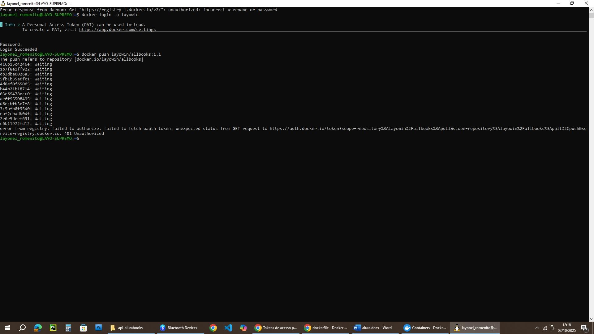Open PyCharm from the taskbar
594x334 pixels.
(53, 328)
